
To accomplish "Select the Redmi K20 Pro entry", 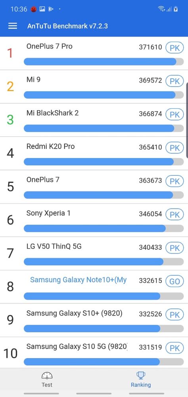I will 94,153.
